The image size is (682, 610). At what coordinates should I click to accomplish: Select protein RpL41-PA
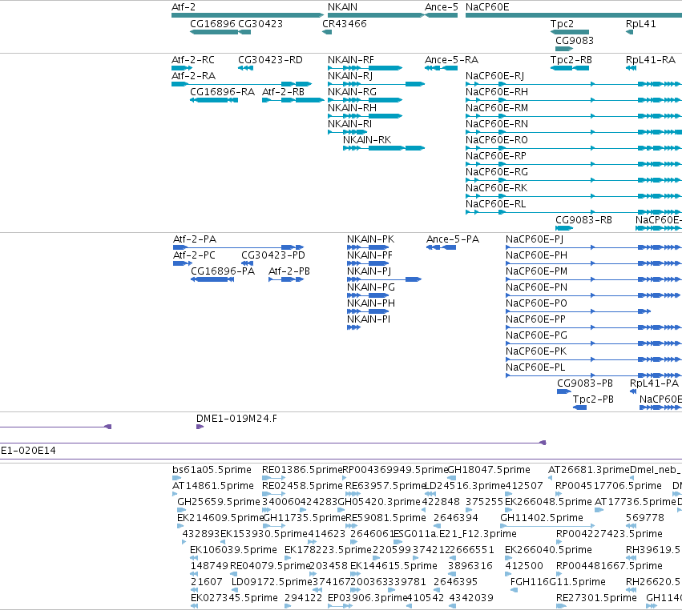click(x=633, y=391)
